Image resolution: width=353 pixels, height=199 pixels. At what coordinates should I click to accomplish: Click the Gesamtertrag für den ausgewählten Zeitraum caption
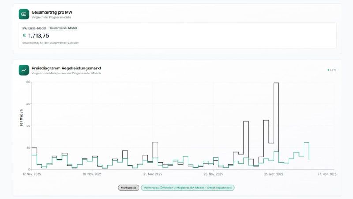point(50,43)
